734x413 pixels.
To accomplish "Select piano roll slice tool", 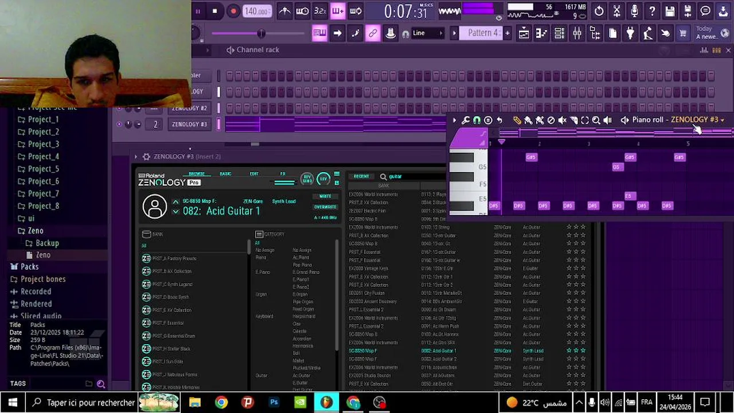I will click(573, 120).
